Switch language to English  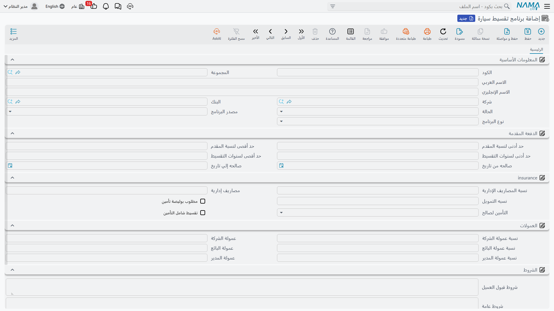[55, 6]
